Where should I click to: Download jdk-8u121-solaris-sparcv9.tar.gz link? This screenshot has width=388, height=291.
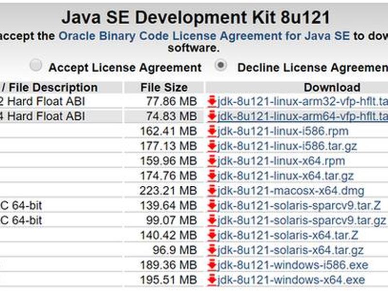pyautogui.click(x=302, y=220)
